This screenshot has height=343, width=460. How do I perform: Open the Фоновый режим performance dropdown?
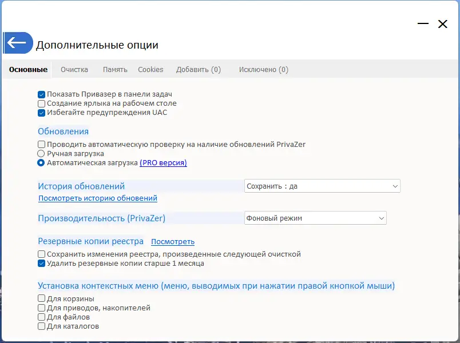315,218
